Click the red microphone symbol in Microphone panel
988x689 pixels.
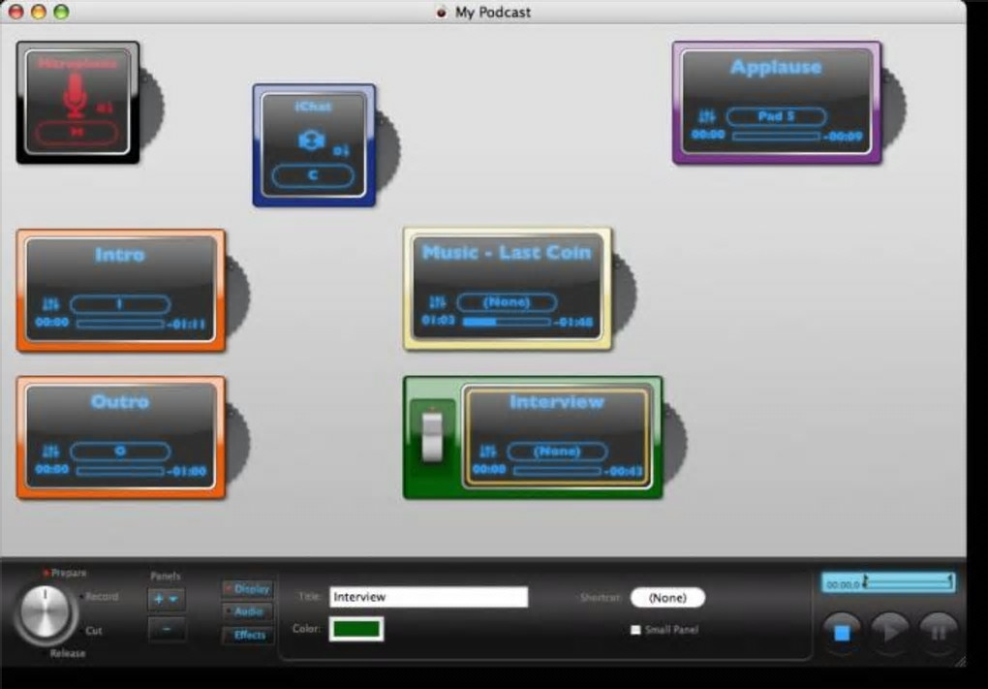[x=76, y=95]
